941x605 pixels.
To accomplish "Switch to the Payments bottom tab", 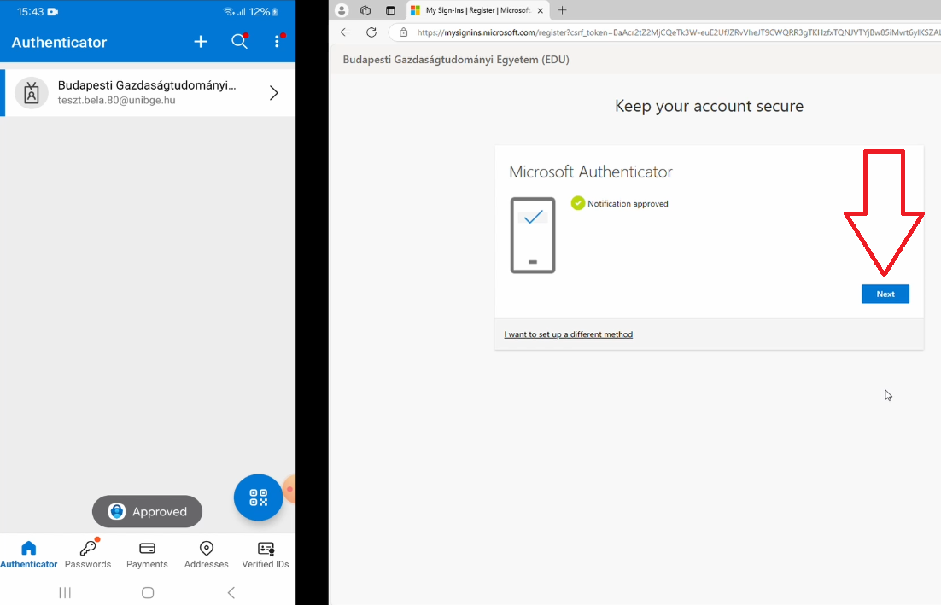I will click(x=147, y=555).
